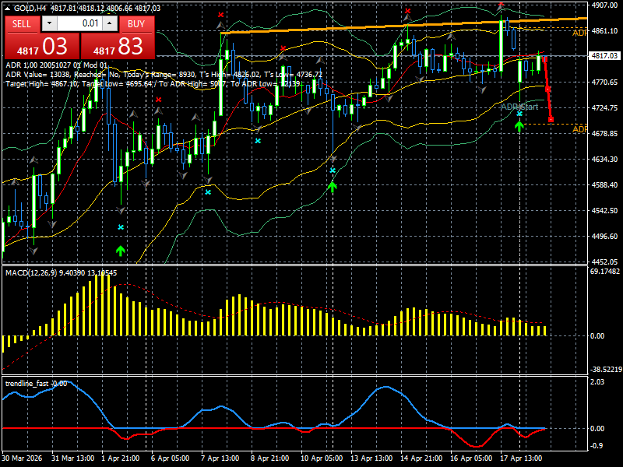623x467 pixels.
Task: Click the Target High= 4867.10 info line
Action: [x=153, y=83]
